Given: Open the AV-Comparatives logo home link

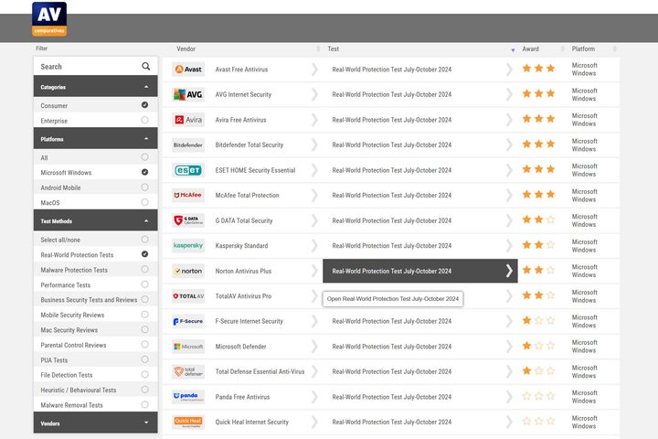Looking at the screenshot, I should tap(49, 19).
